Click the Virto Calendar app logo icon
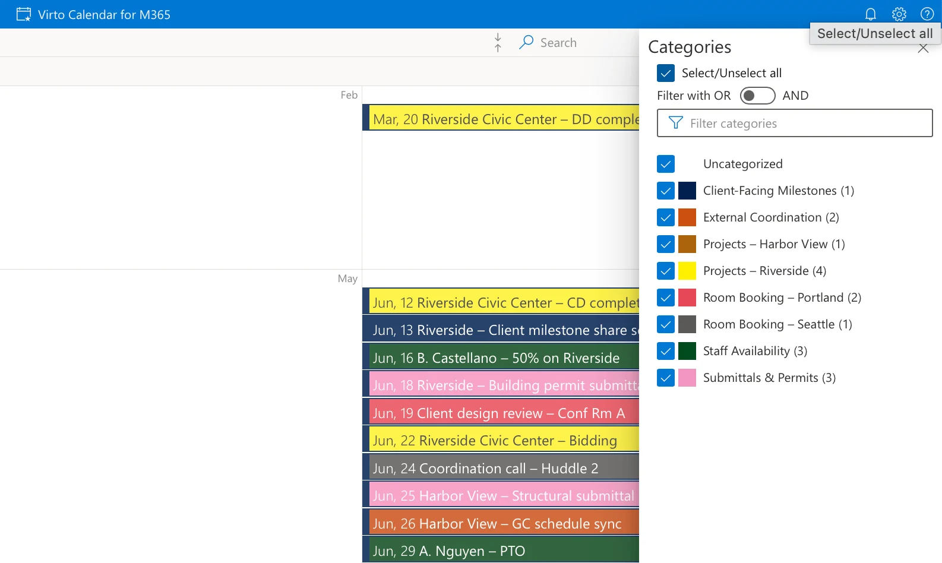942x563 pixels. click(x=24, y=14)
